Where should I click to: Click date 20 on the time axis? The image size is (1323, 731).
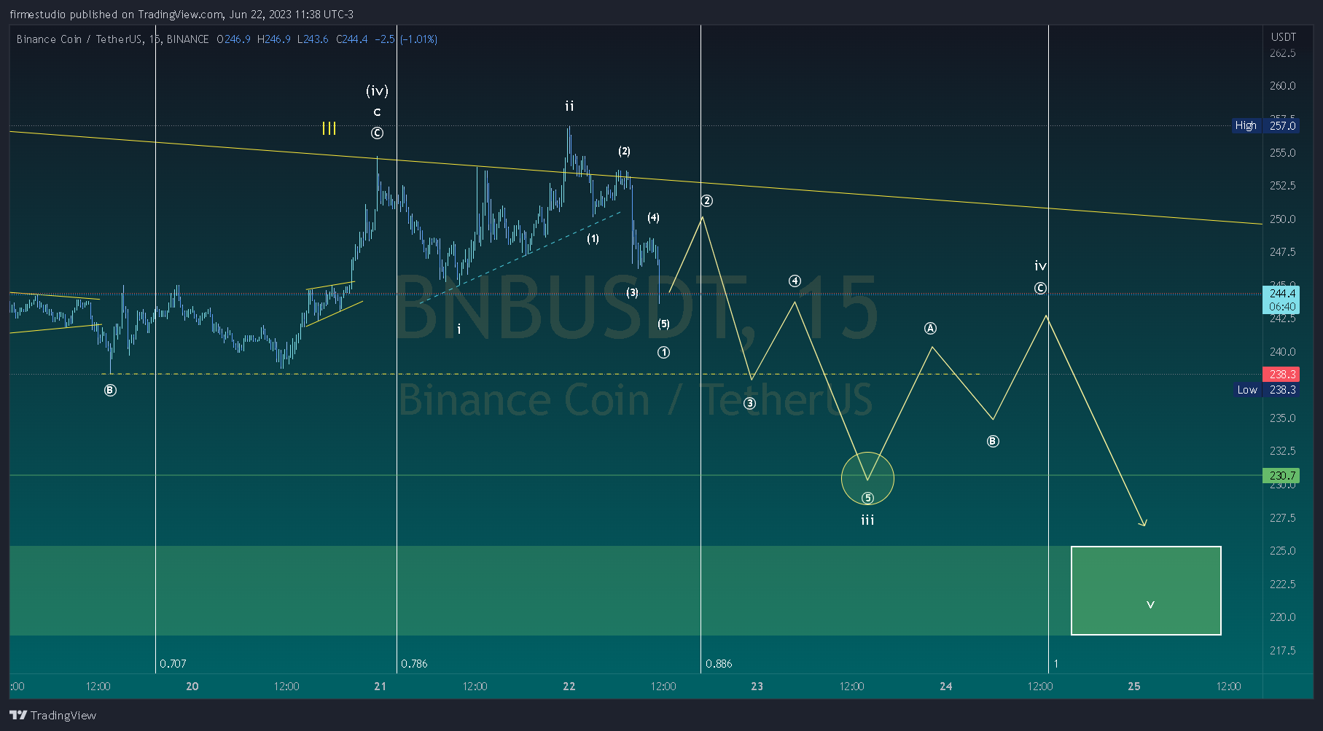(x=192, y=687)
